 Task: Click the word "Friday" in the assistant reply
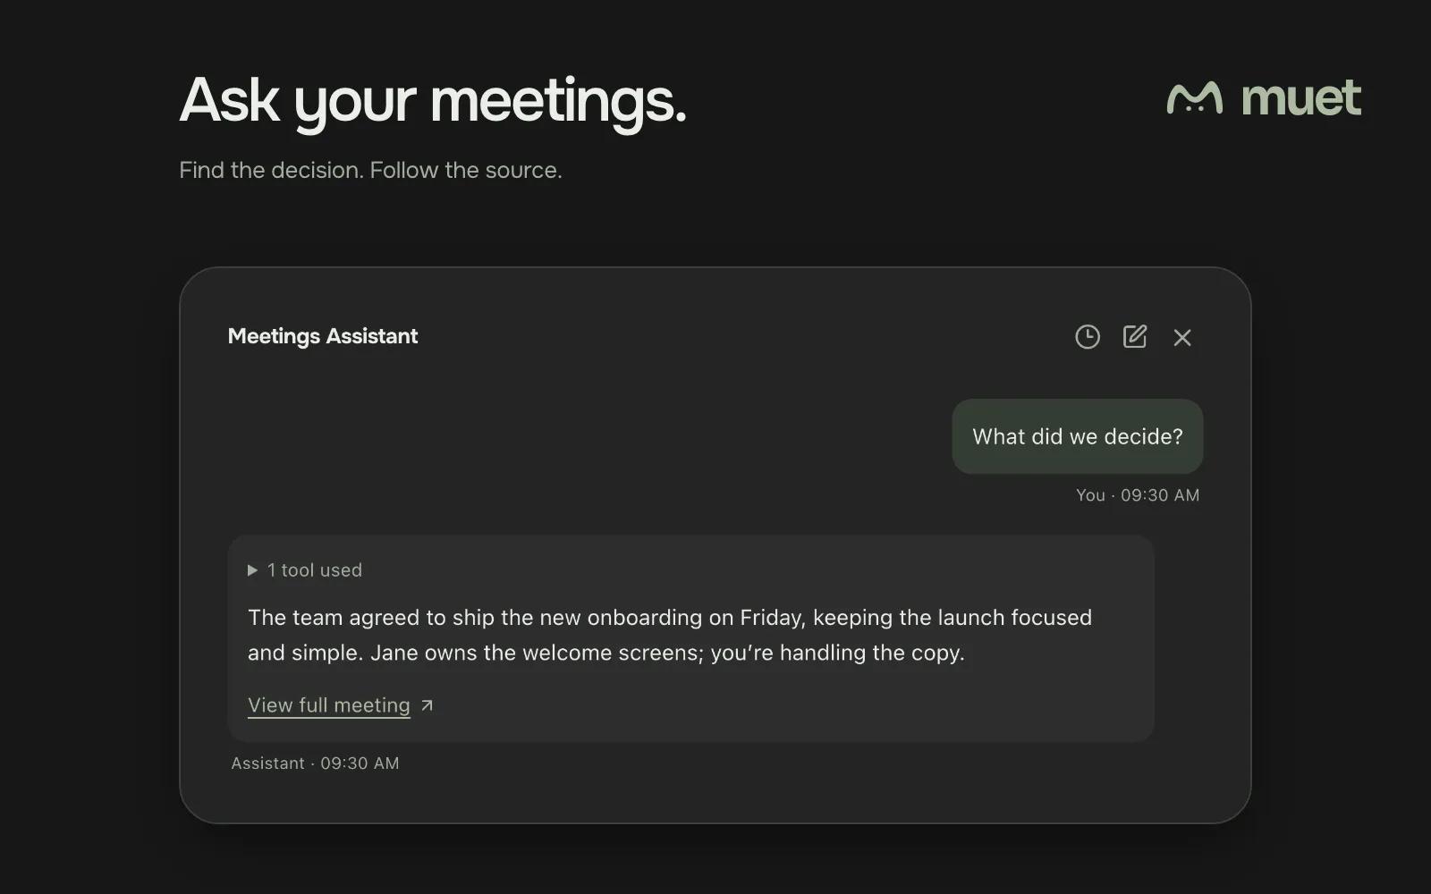pos(773,618)
